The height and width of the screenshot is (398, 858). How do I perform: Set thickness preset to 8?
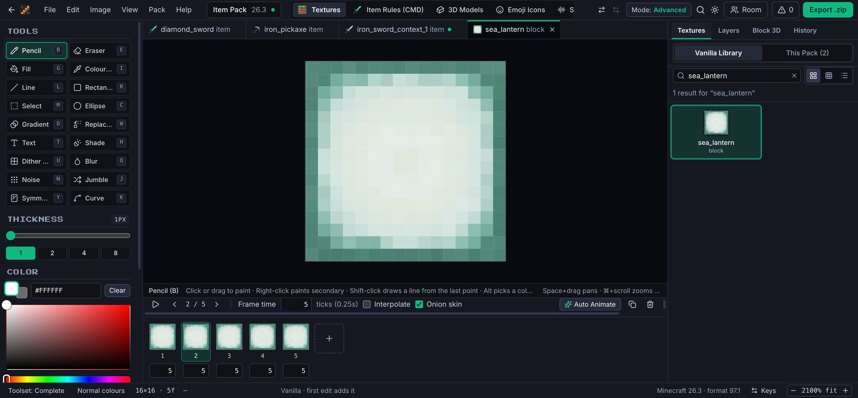click(116, 253)
